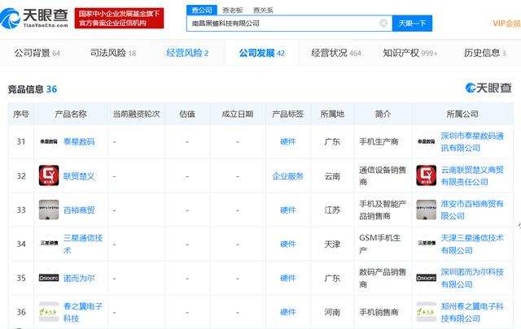Open the 司法风险 section tab
521x329 pixels.
pyautogui.click(x=113, y=53)
